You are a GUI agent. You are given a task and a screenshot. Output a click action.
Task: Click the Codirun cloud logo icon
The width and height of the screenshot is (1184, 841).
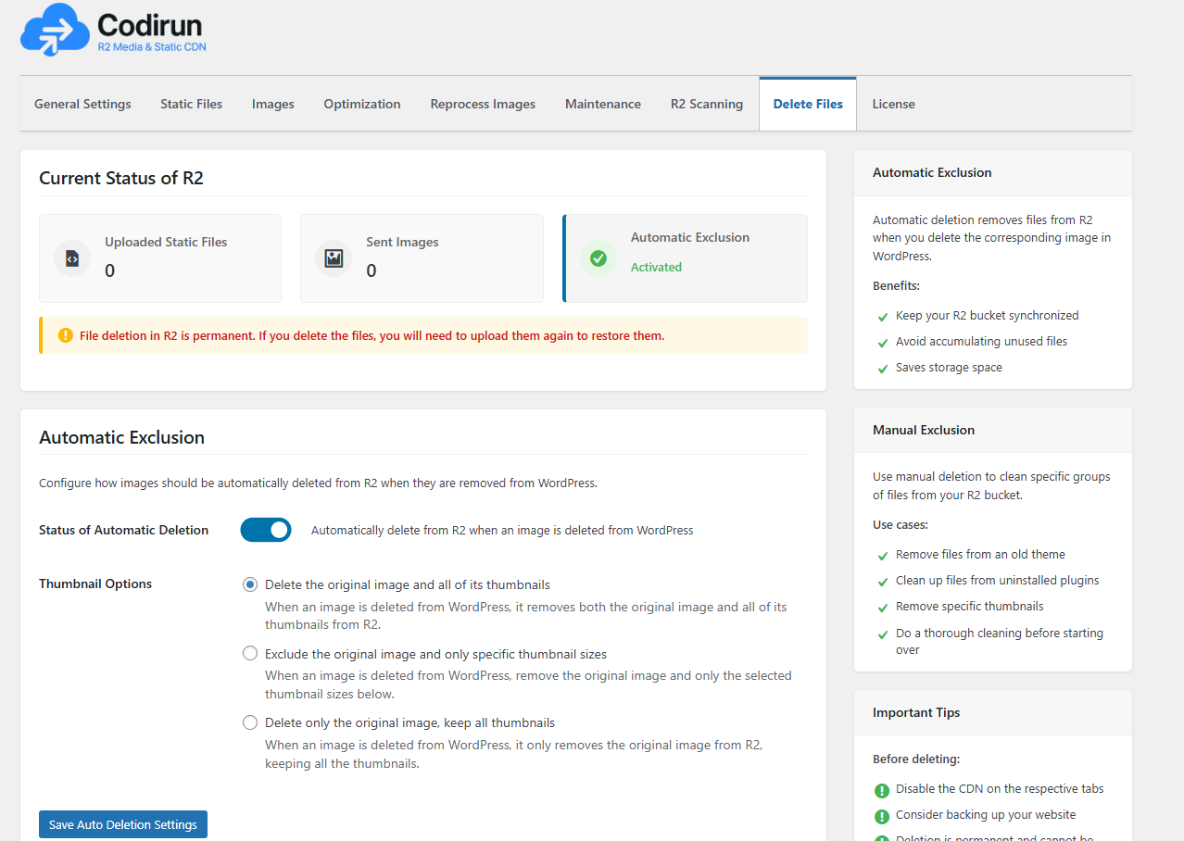(55, 29)
